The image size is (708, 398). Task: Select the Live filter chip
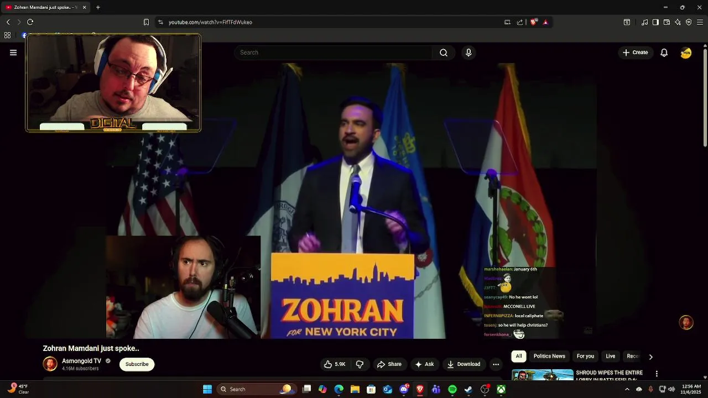(610, 357)
